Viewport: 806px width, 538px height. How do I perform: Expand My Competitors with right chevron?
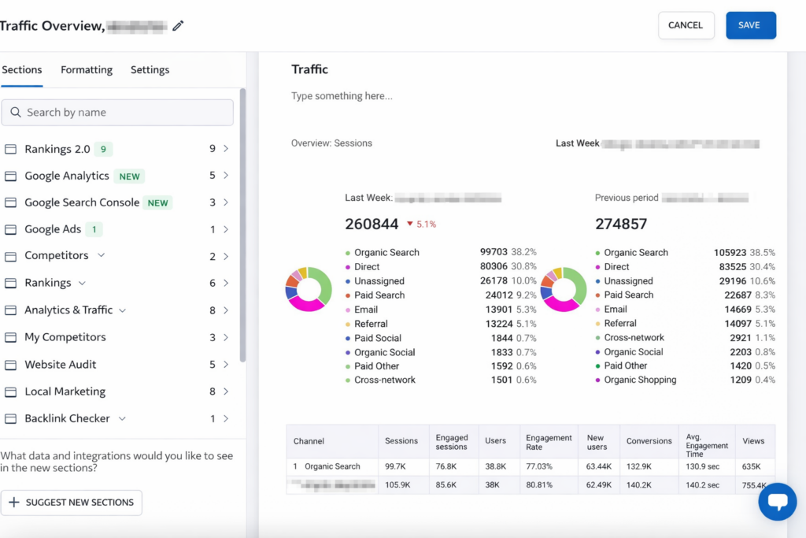coord(226,337)
